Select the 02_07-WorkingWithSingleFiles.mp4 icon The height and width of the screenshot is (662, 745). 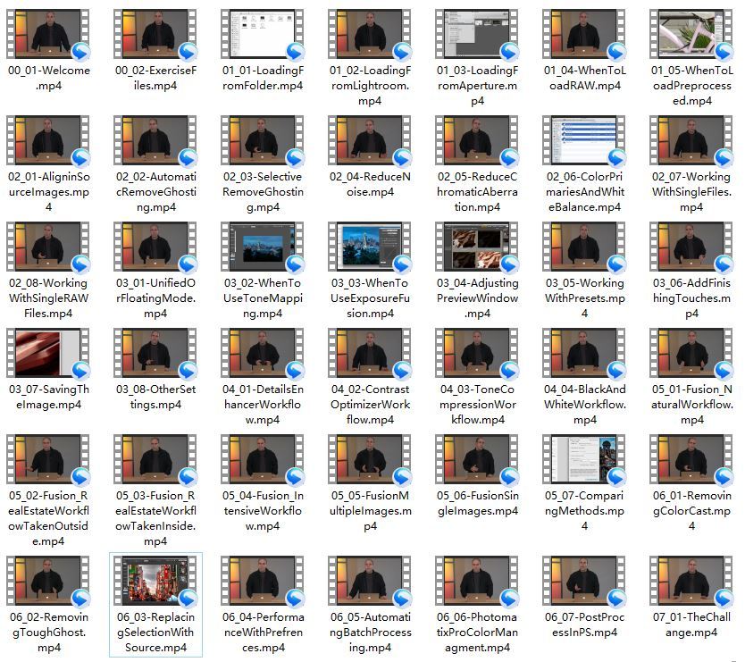(691, 140)
